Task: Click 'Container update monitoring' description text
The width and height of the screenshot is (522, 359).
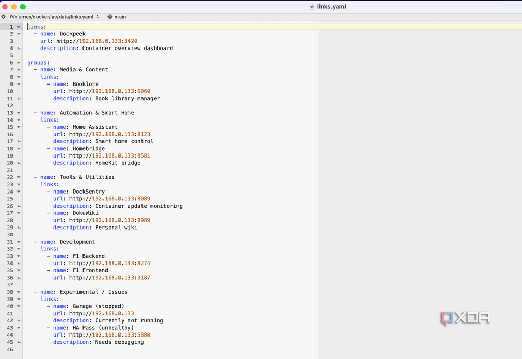Action: pos(139,206)
